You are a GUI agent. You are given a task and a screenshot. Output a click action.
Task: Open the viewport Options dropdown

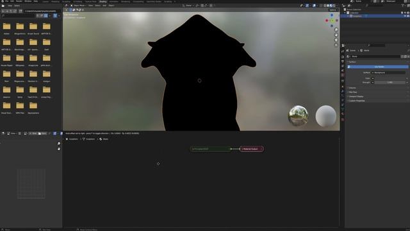(x=333, y=10)
